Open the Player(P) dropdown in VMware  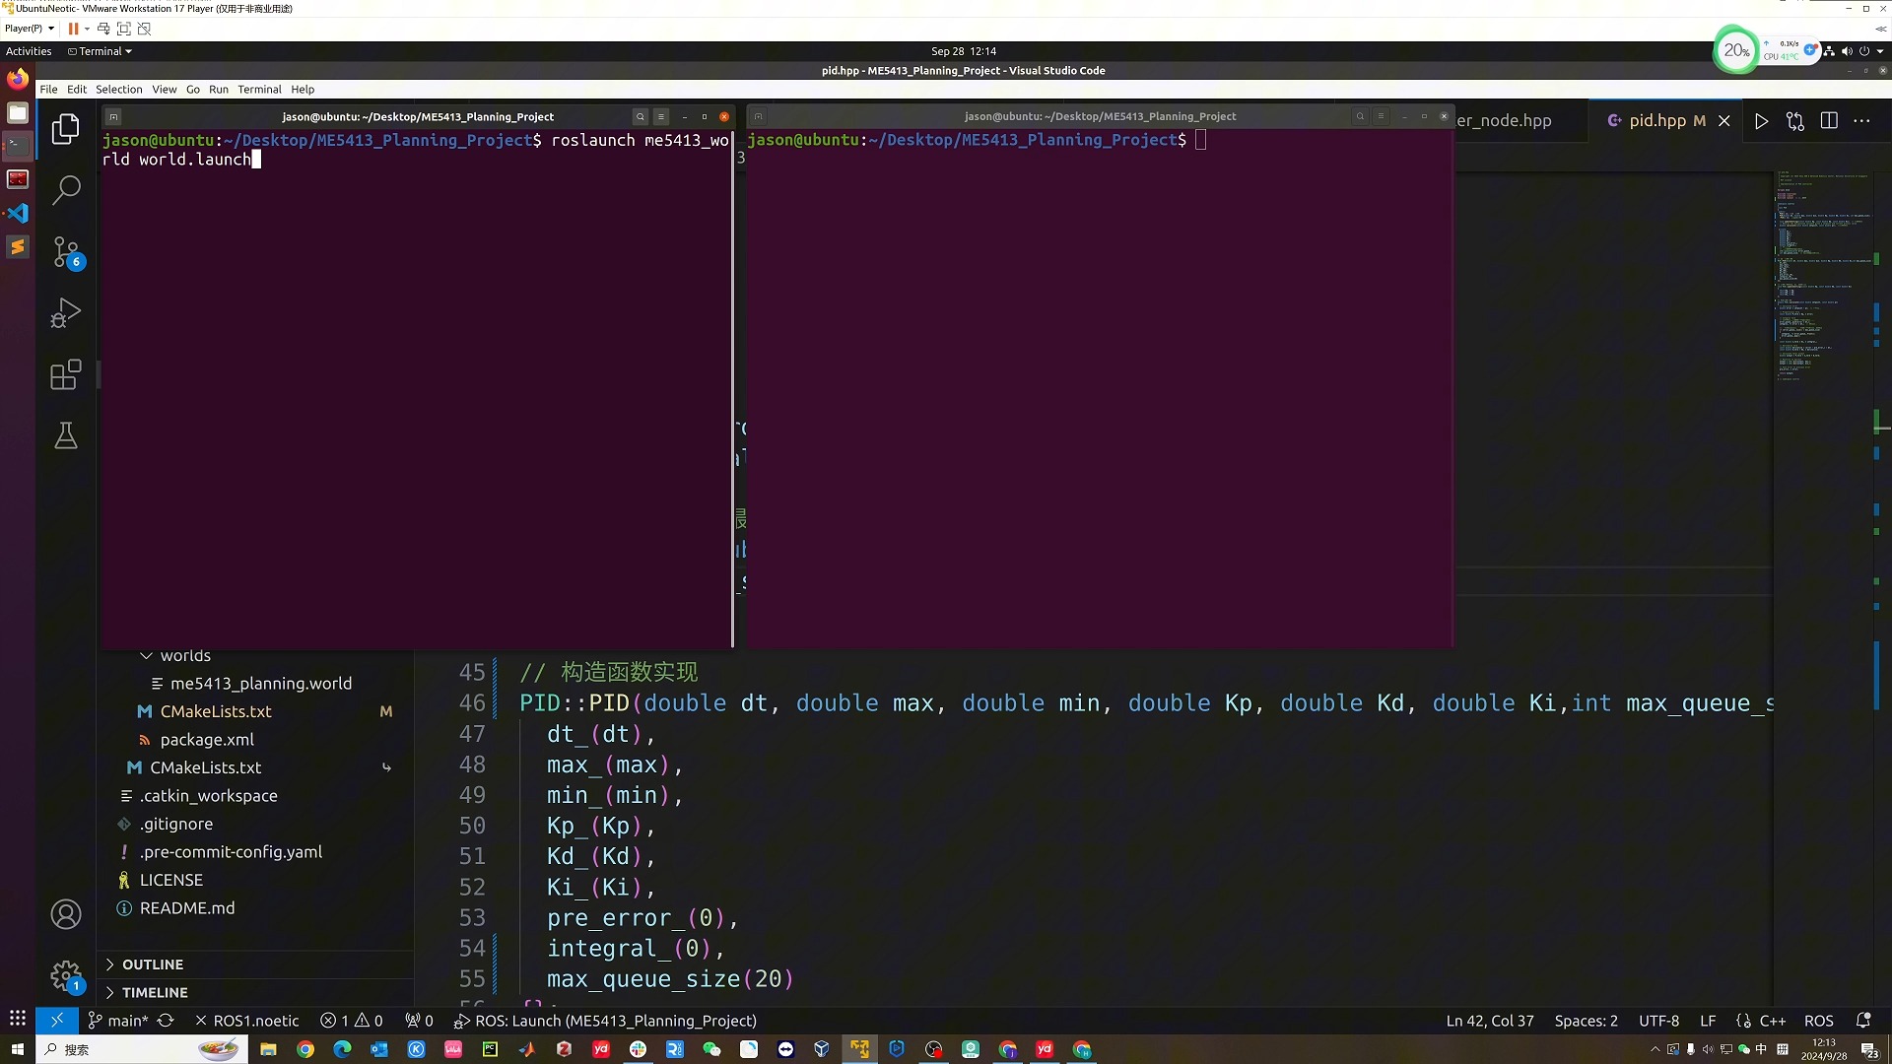pyautogui.click(x=29, y=29)
